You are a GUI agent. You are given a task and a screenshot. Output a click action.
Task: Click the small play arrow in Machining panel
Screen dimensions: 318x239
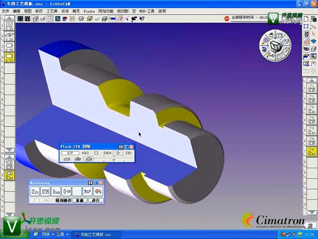(x=47, y=200)
